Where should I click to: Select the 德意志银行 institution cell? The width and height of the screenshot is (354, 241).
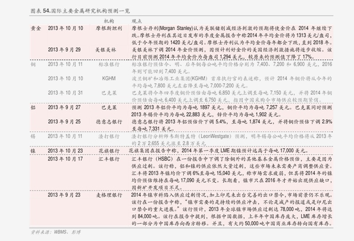[x=109, y=122]
